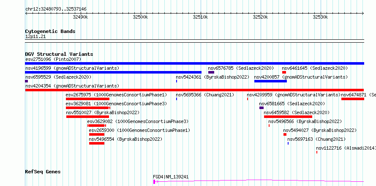The width and height of the screenshot is (376, 186).
Task: Click the blue nsv4200857 variant bar
Action: [270, 81]
